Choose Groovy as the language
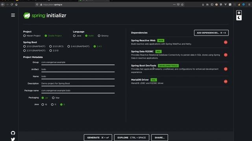Viewport: 252px width, 141px height. tap(103, 36)
